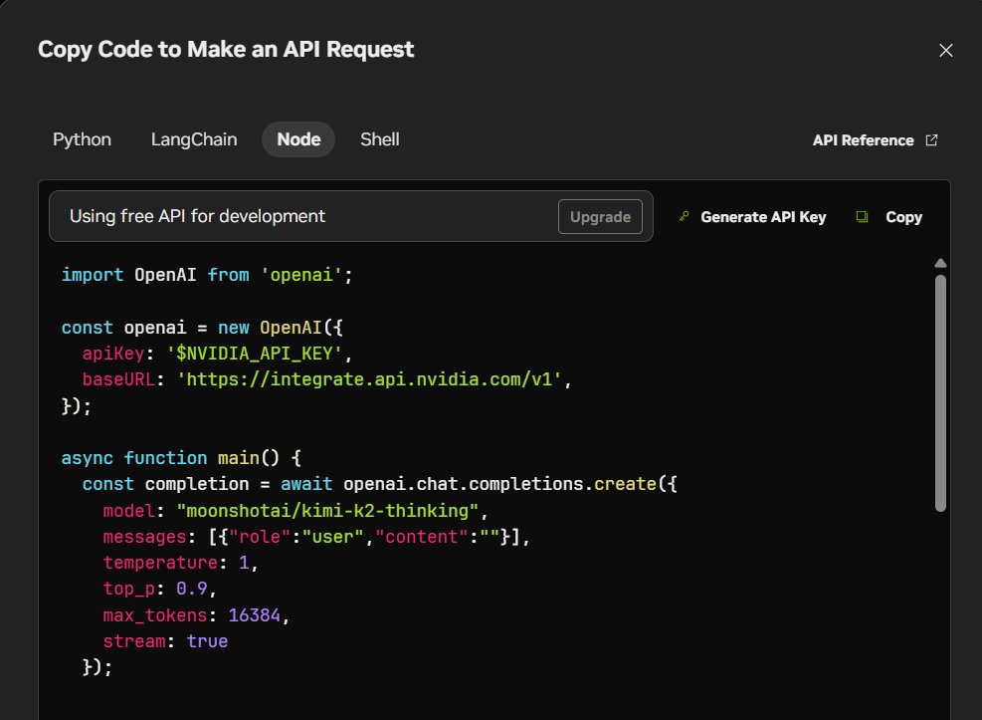
Task: Switch to the Shell tab
Action: point(379,139)
